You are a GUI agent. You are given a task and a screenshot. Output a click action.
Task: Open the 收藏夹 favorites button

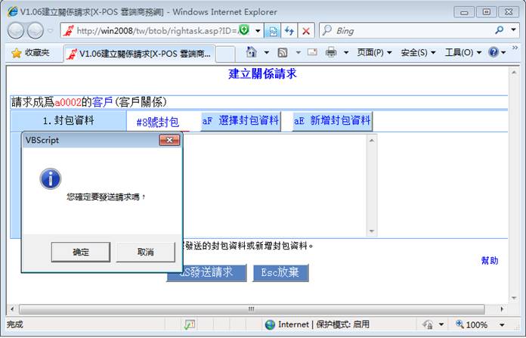click(30, 53)
